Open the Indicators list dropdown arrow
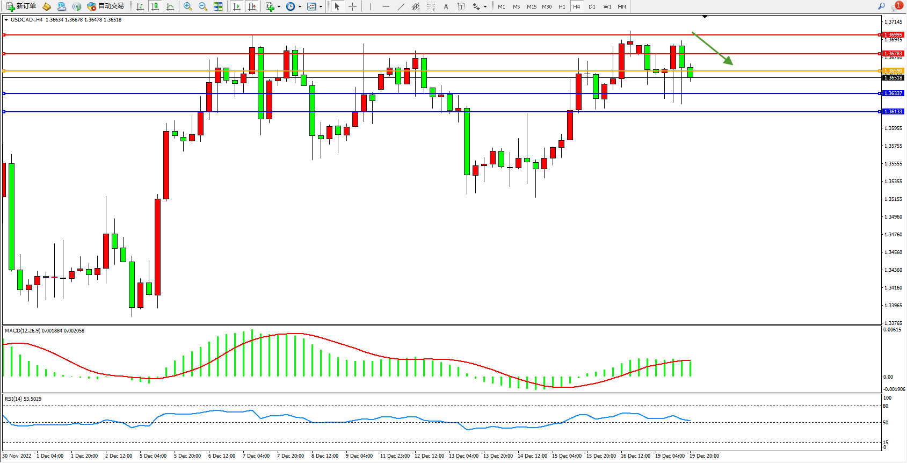Viewport: 907px width, 463px height. point(279,7)
